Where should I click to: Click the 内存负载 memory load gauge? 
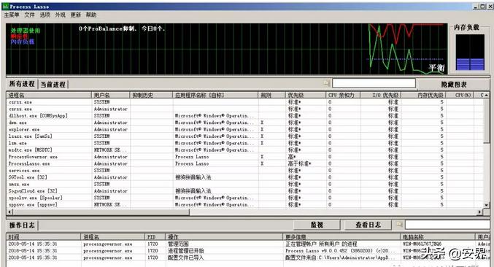[x=470, y=53]
